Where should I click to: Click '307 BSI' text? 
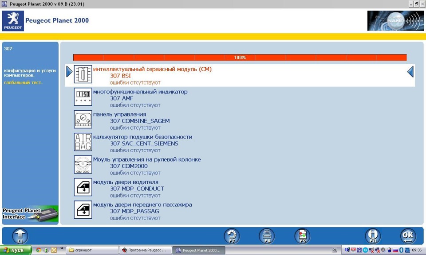tap(120, 76)
